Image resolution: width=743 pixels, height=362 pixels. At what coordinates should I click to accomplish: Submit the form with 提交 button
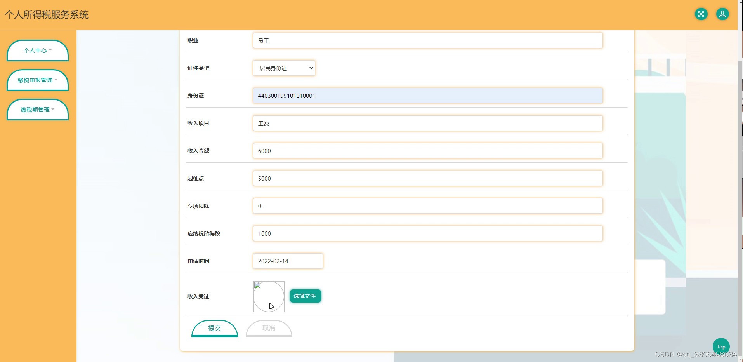pos(215,329)
